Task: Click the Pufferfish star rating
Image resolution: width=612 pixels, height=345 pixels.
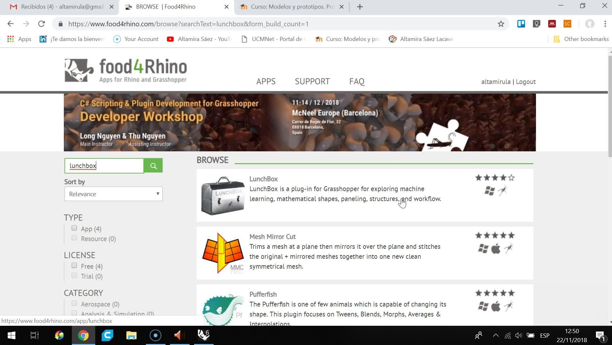Action: [x=495, y=293]
